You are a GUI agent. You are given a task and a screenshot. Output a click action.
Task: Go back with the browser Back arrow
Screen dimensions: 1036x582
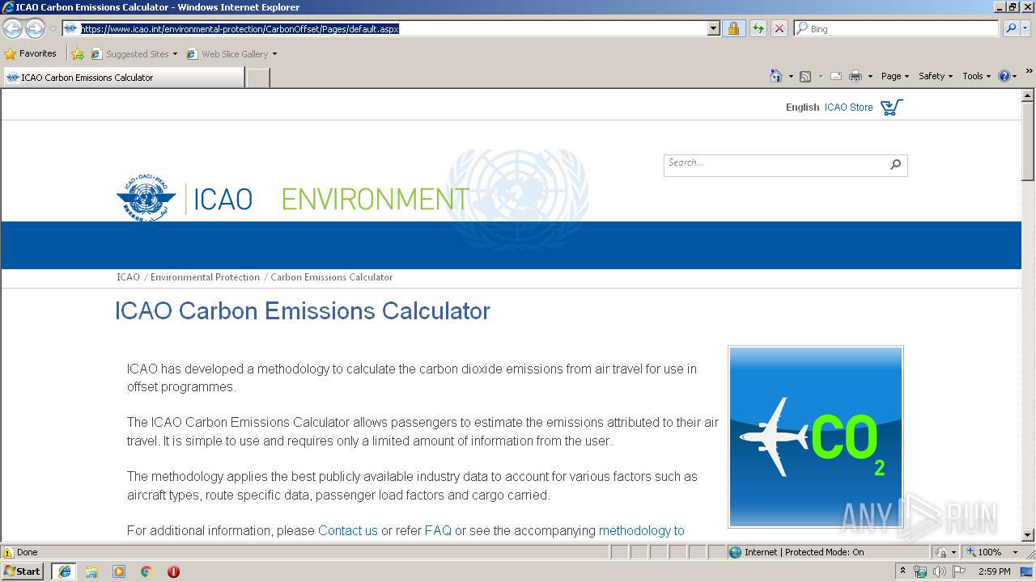pos(12,29)
